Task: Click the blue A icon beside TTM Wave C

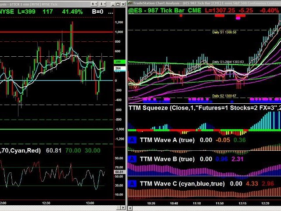Action: 132,184
